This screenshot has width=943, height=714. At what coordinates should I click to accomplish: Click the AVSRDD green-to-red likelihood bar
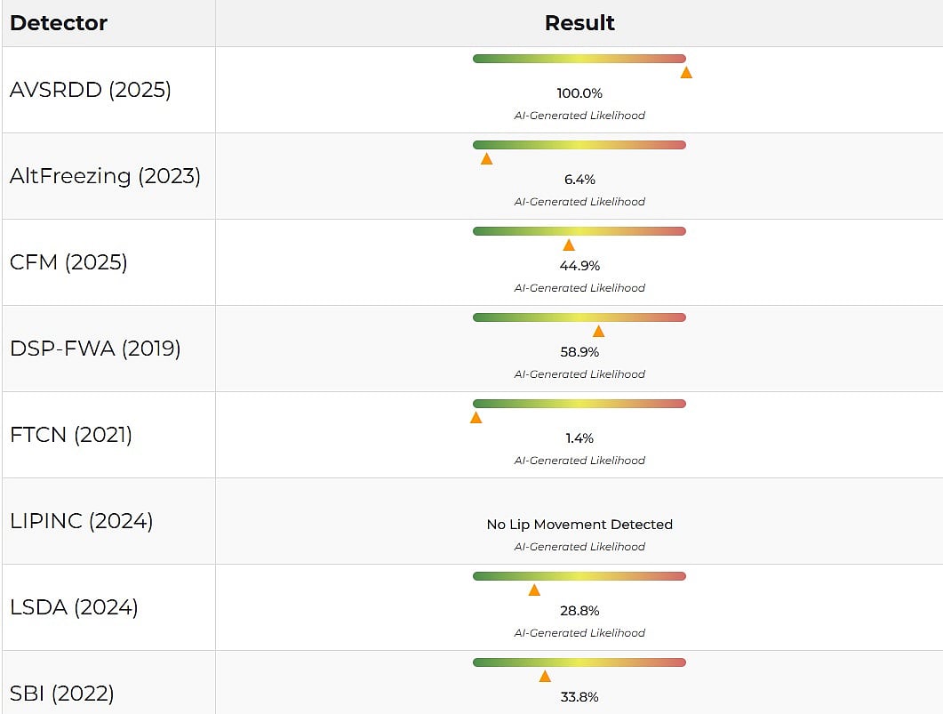[579, 59]
